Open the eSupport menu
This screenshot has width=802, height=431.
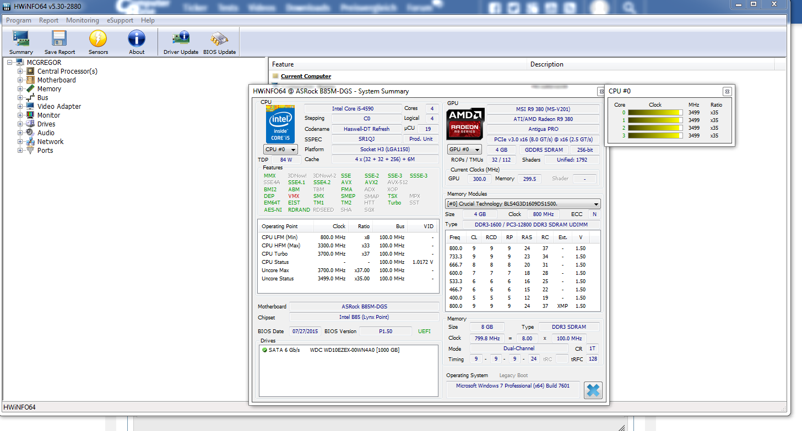click(x=120, y=20)
